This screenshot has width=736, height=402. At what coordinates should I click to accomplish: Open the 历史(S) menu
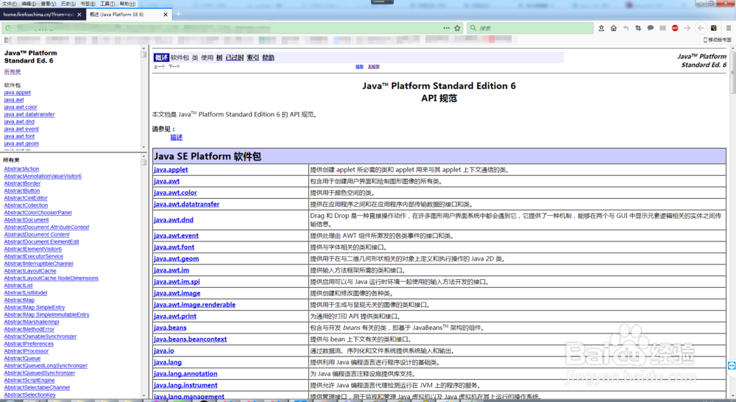(x=68, y=4)
